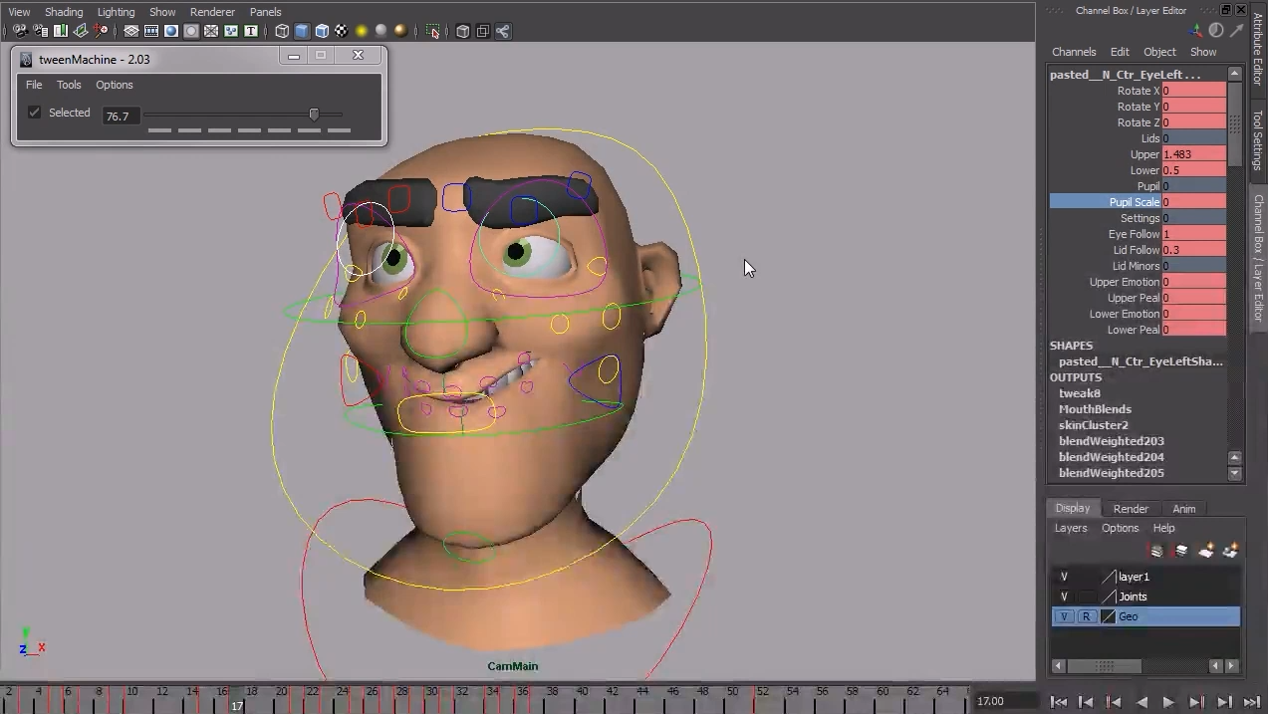Image resolution: width=1268 pixels, height=714 pixels.
Task: Switch to the Render layer tab
Action: point(1131,509)
